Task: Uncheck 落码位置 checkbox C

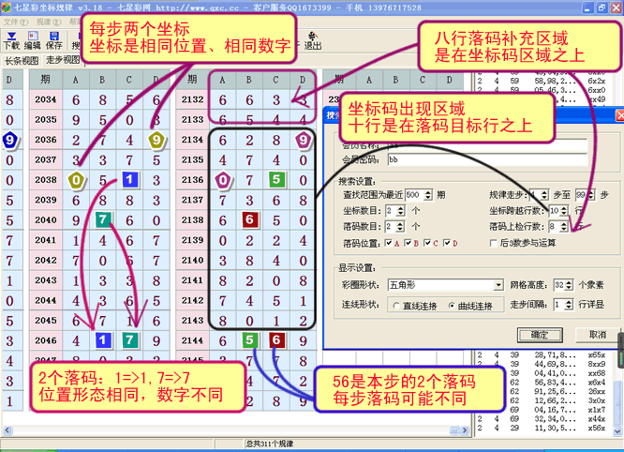Action: 427,243
